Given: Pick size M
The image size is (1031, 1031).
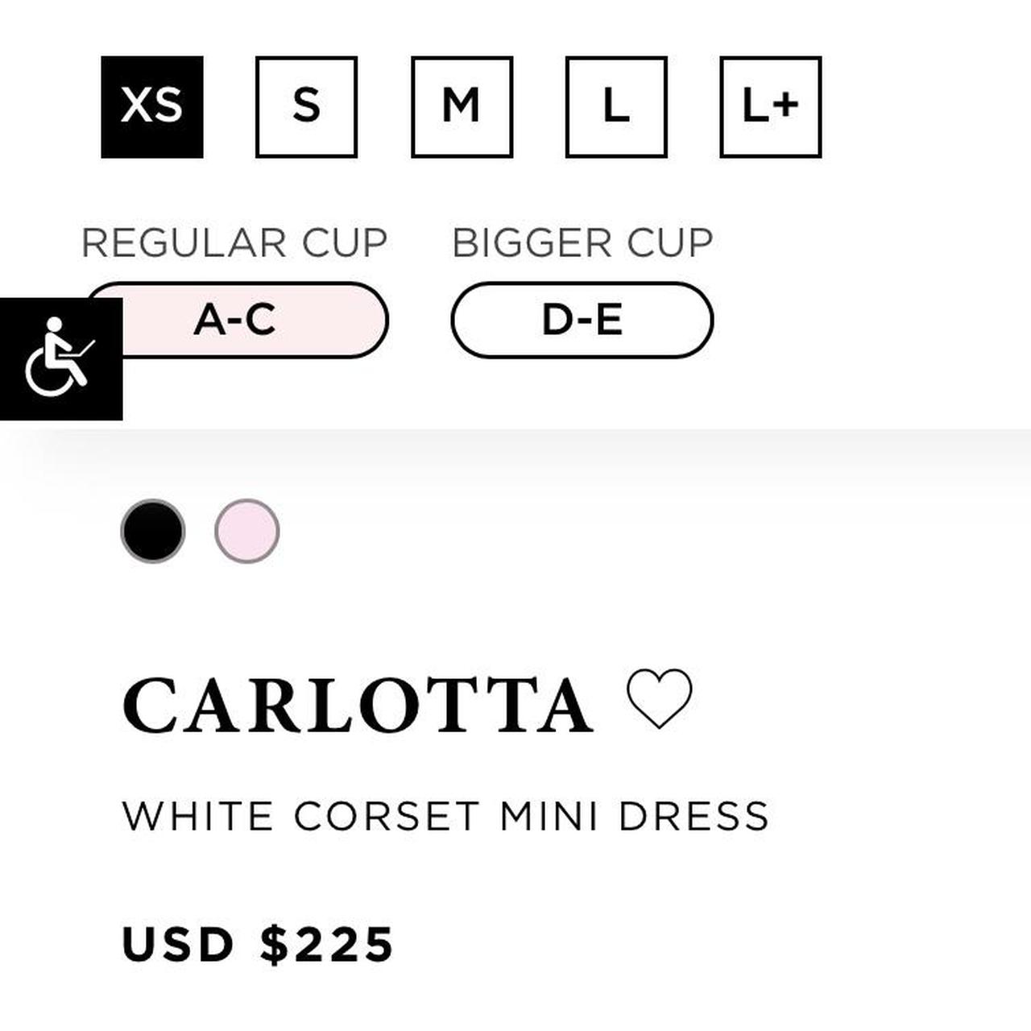Looking at the screenshot, I should coord(462,106).
